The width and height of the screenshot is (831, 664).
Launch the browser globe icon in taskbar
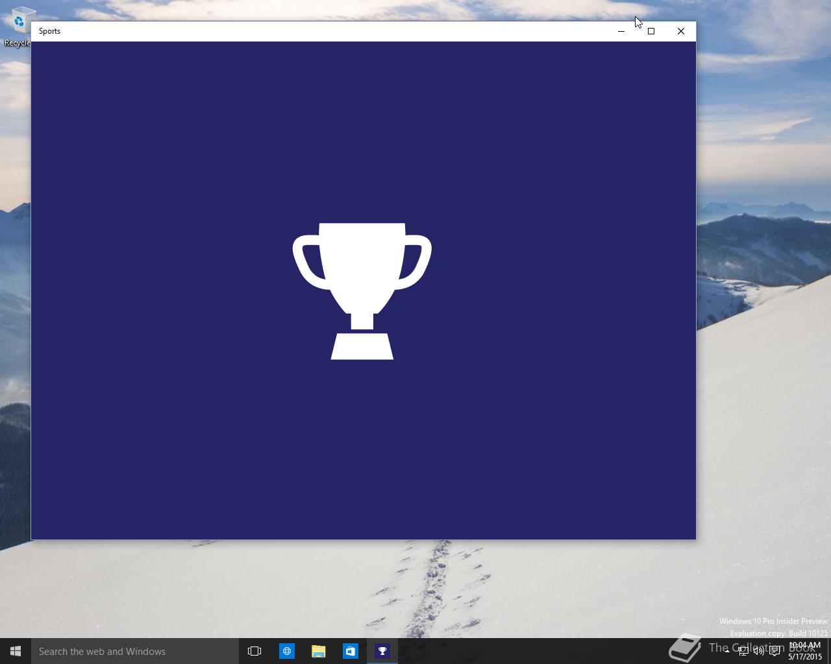click(286, 651)
